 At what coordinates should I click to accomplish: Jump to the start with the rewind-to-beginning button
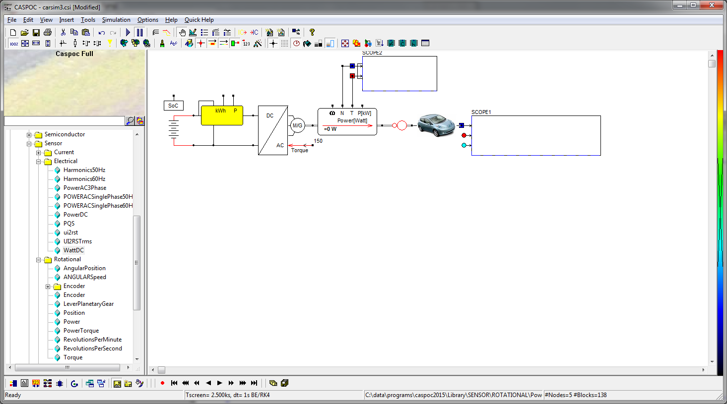tap(174, 383)
